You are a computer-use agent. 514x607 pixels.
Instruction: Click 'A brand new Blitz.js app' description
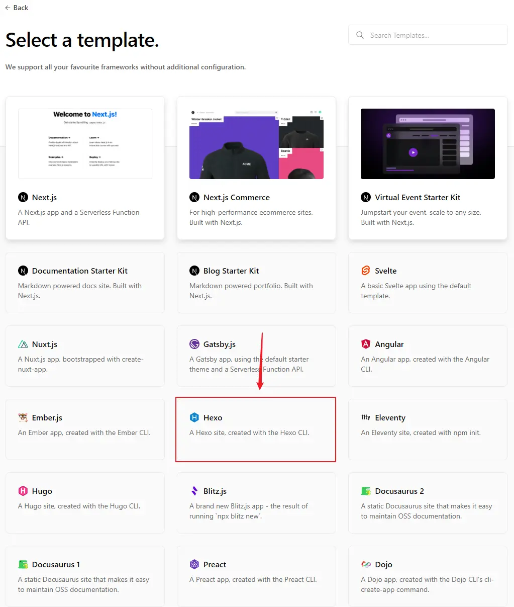click(x=249, y=511)
